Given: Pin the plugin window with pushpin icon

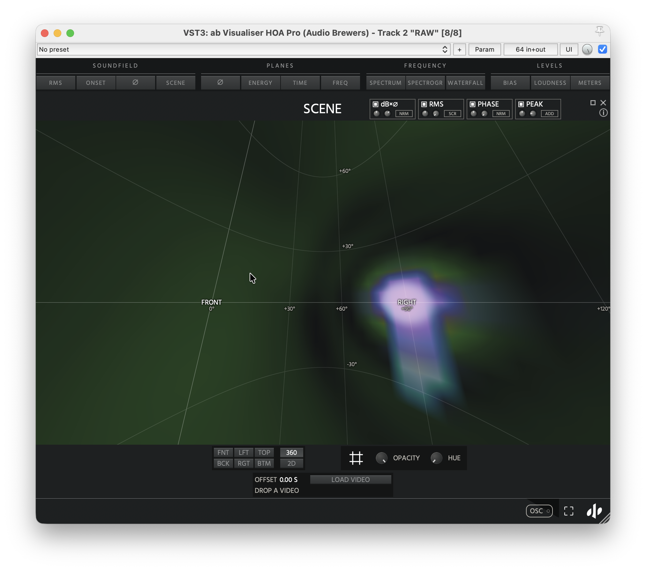Looking at the screenshot, I should point(599,31).
